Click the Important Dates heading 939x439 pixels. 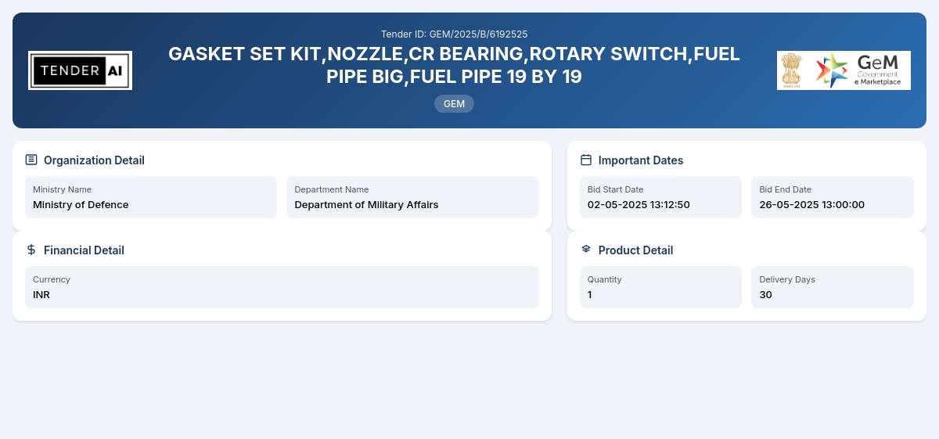pyautogui.click(x=641, y=160)
